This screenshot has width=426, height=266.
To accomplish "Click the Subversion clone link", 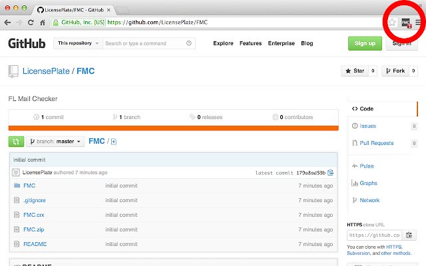I will click(x=358, y=253).
